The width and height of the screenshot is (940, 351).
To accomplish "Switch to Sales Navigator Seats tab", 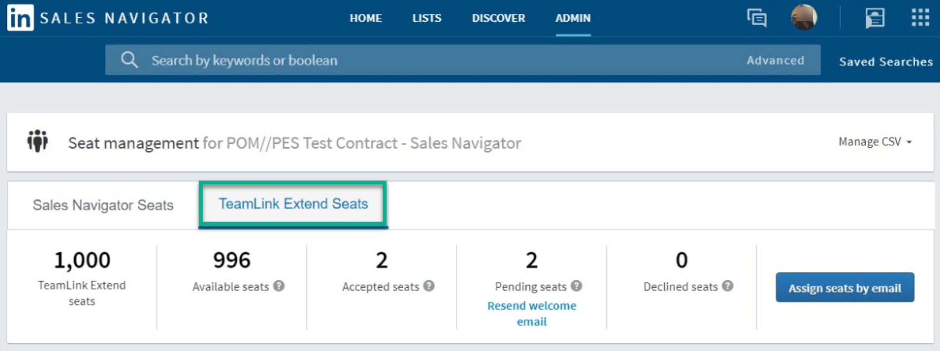I will pyautogui.click(x=103, y=205).
